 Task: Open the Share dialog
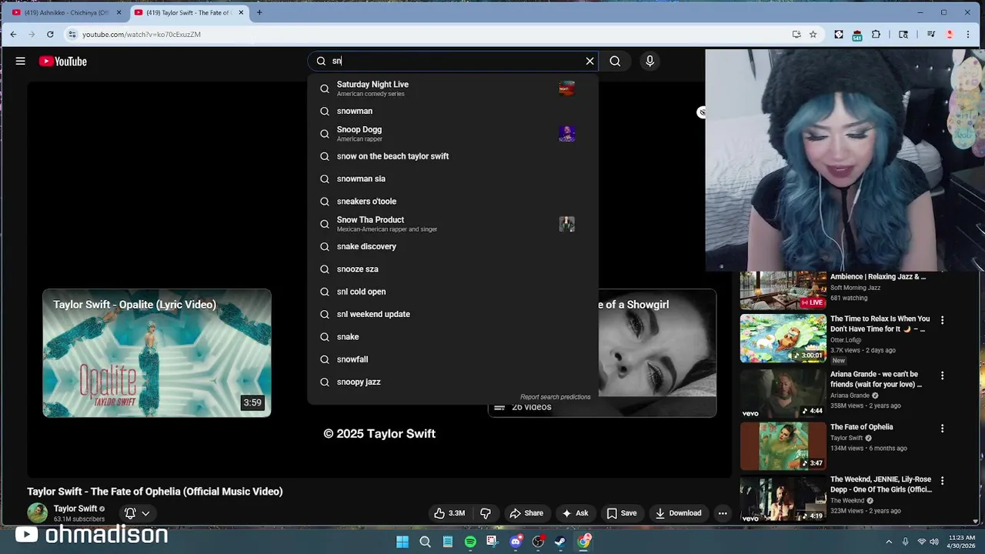pyautogui.click(x=526, y=513)
